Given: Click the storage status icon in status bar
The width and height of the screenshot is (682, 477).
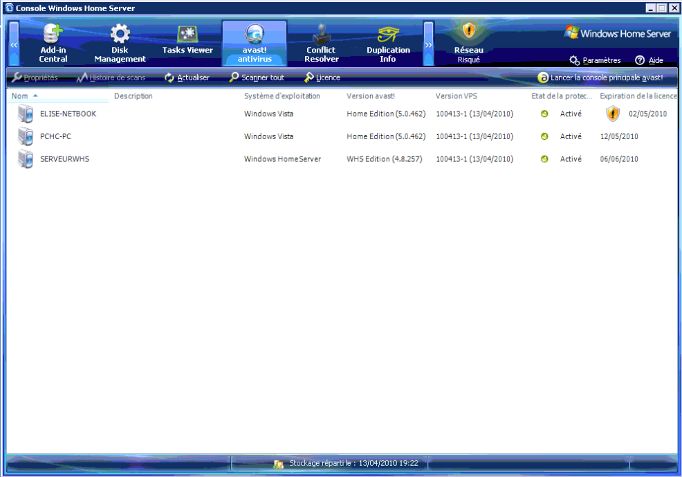Looking at the screenshot, I should coord(278,464).
